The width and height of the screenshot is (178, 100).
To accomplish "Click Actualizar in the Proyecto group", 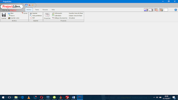I will pos(72,18).
